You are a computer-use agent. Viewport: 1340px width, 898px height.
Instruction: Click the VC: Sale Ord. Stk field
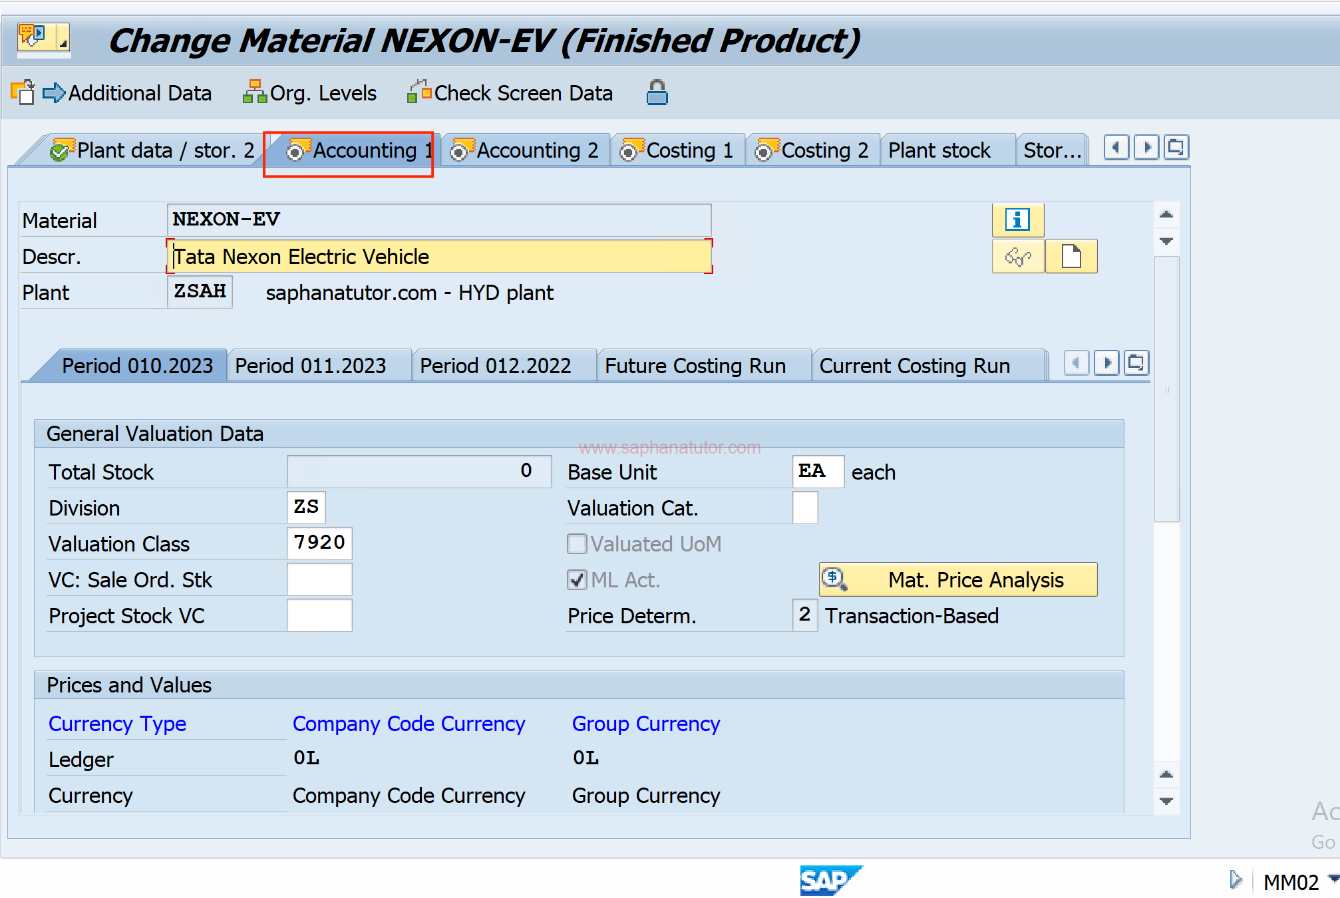[319, 579]
